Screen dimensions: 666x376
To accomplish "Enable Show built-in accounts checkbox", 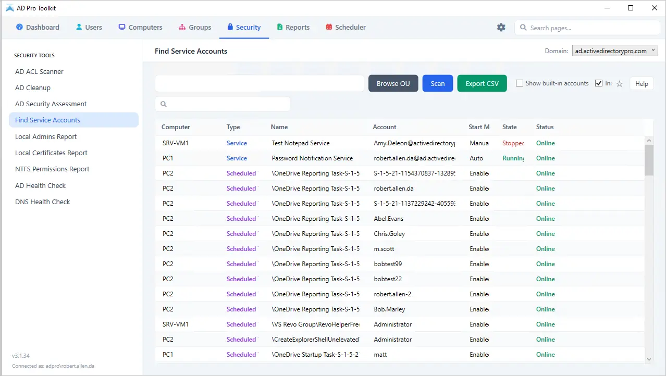I will [x=520, y=83].
